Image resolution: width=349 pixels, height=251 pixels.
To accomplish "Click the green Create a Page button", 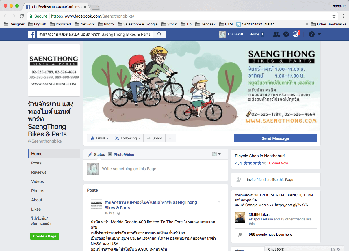I will [x=44, y=236].
